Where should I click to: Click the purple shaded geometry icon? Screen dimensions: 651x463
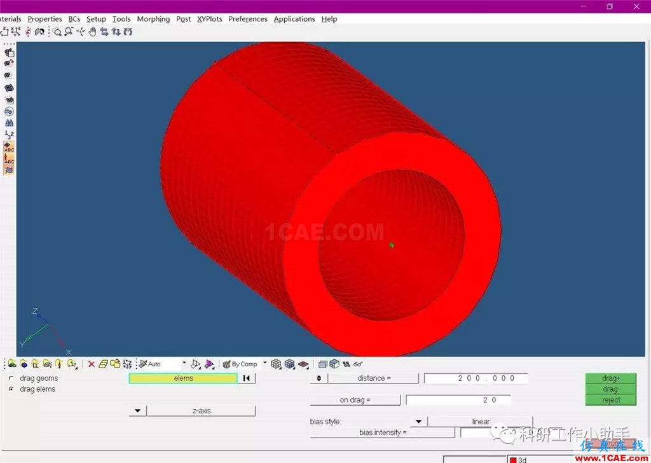[x=209, y=364]
